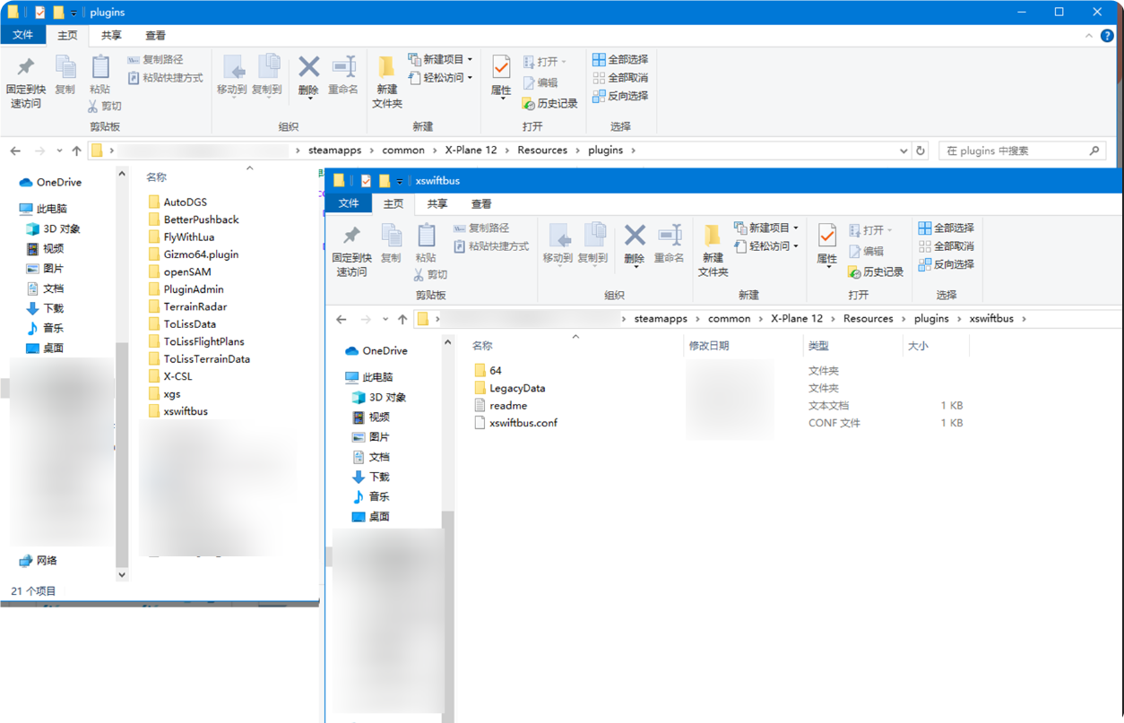1124x723 pixels.
Task: Expand the plugins ribbon help chevron
Action: click(1087, 36)
